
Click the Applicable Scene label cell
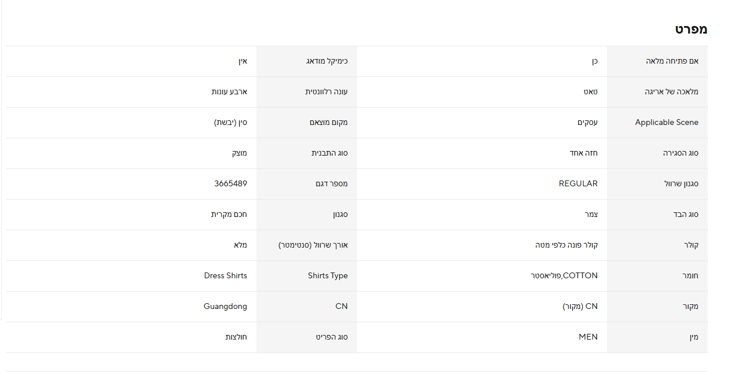coord(666,123)
